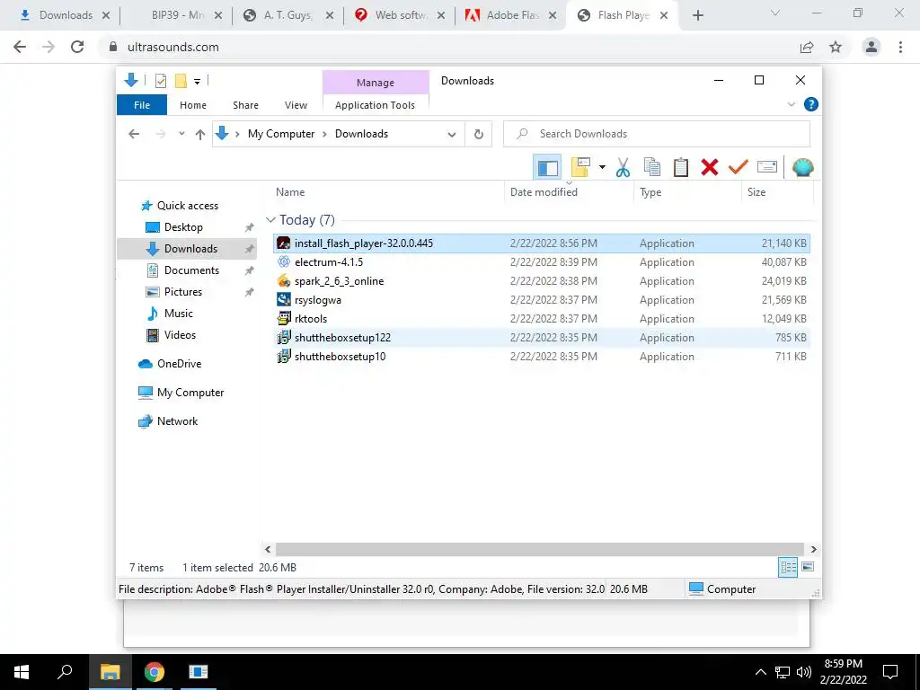Switch to details view in status bar
Image resolution: width=920 pixels, height=690 pixels.
coord(788,567)
